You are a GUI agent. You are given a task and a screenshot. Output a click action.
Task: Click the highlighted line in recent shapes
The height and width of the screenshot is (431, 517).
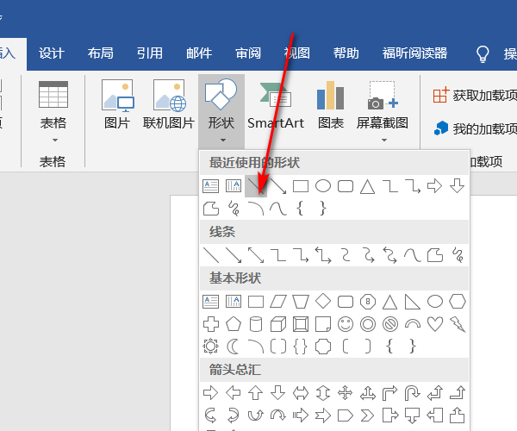(x=256, y=185)
